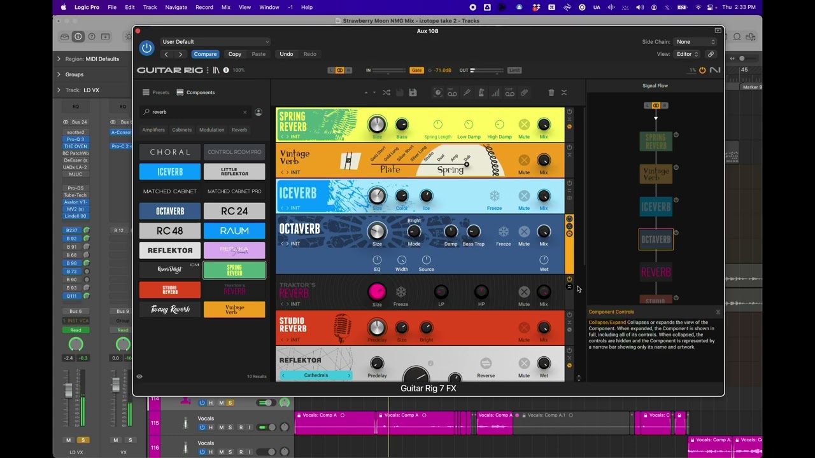Open the Logic Pro Track menu
Image resolution: width=815 pixels, height=458 pixels.
[x=150, y=7]
